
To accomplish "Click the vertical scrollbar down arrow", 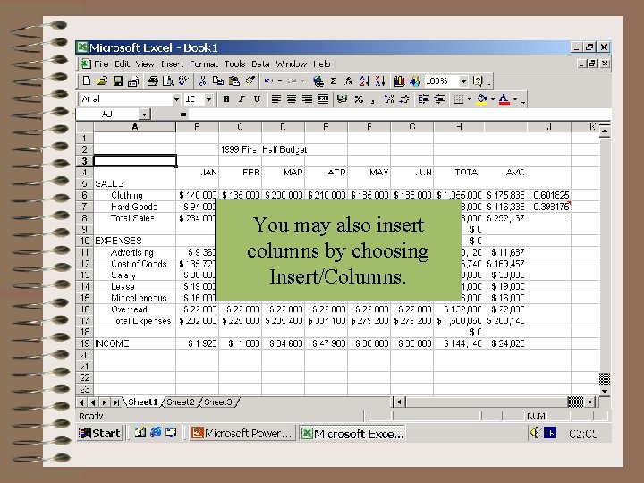I will tap(605, 391).
